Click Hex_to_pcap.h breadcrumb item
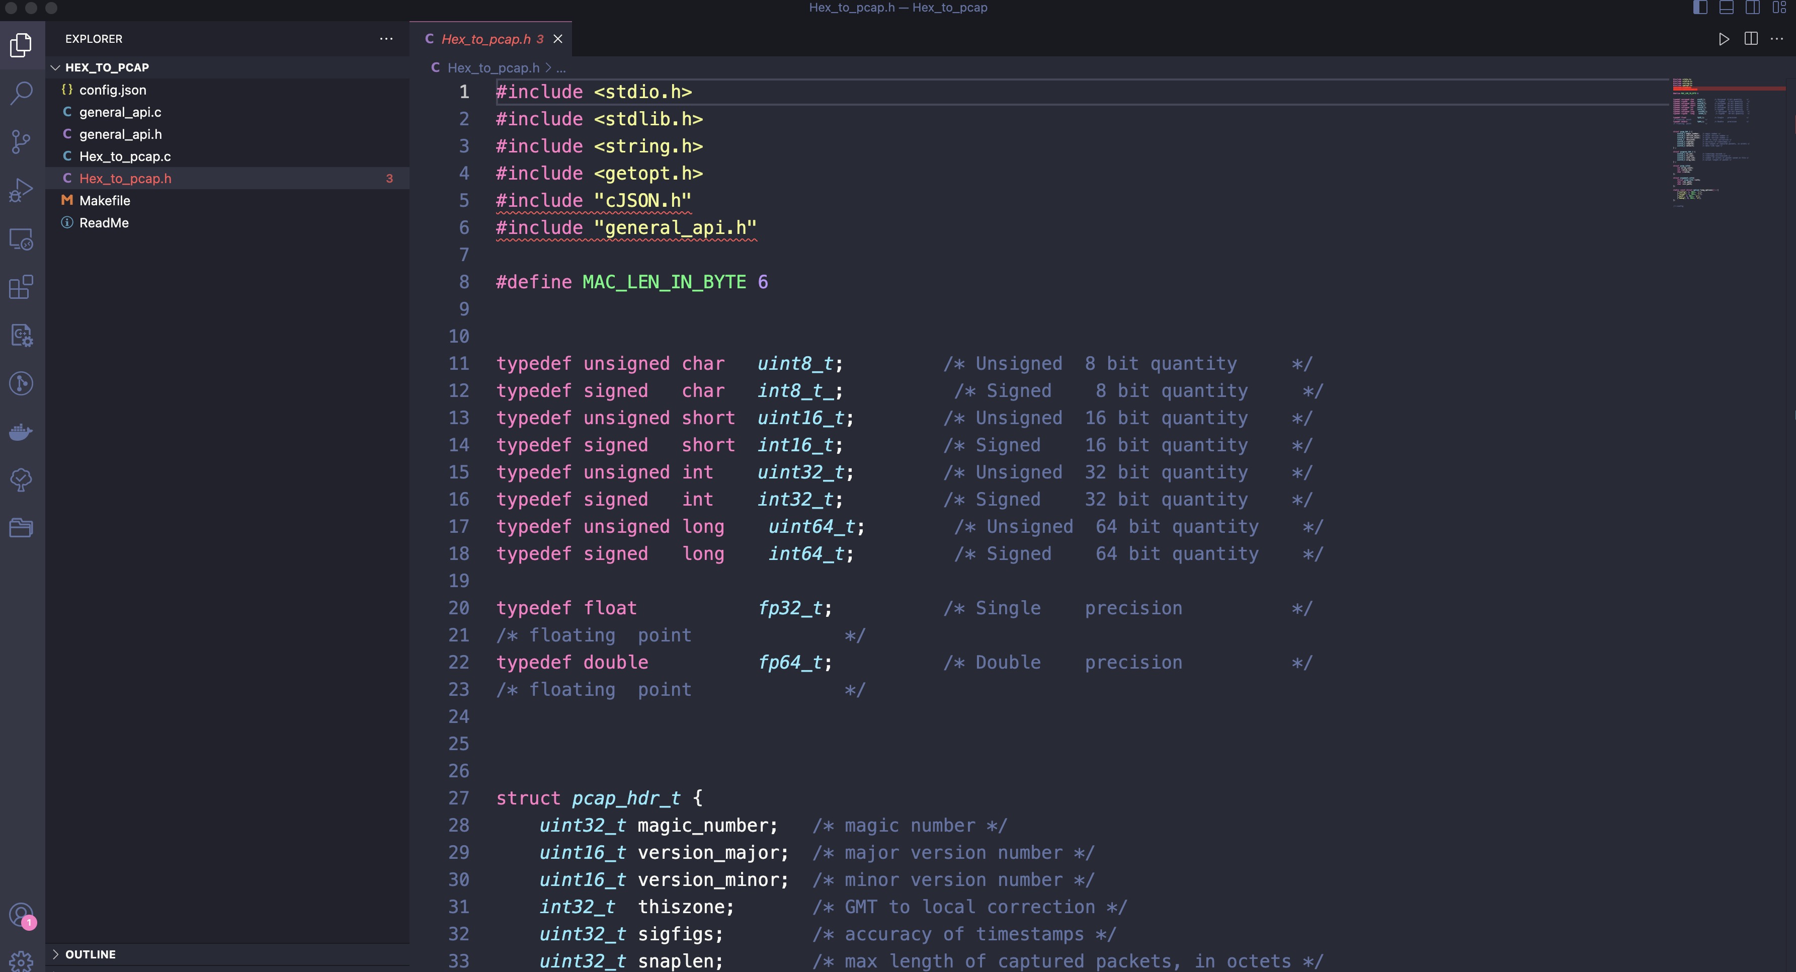The width and height of the screenshot is (1796, 972). pyautogui.click(x=493, y=67)
